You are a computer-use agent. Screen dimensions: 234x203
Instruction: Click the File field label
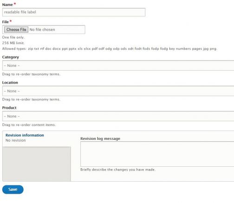tap(6, 22)
